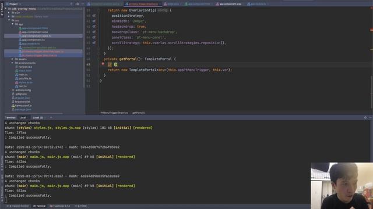
Task: Open the Version Control tool window
Action: (18, 206)
